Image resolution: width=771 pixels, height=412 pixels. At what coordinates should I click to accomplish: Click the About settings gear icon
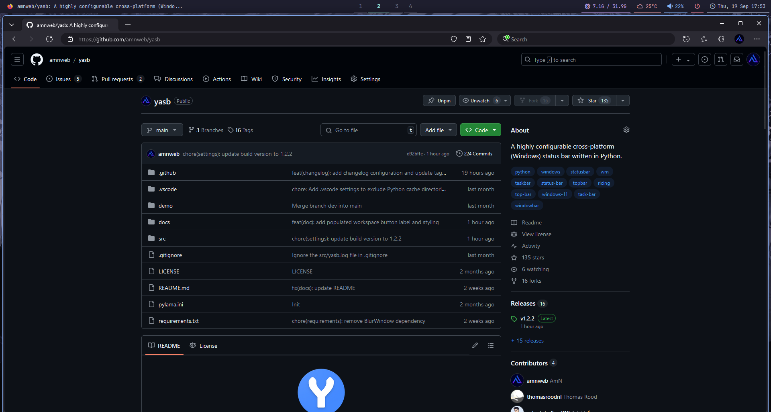pos(626,130)
